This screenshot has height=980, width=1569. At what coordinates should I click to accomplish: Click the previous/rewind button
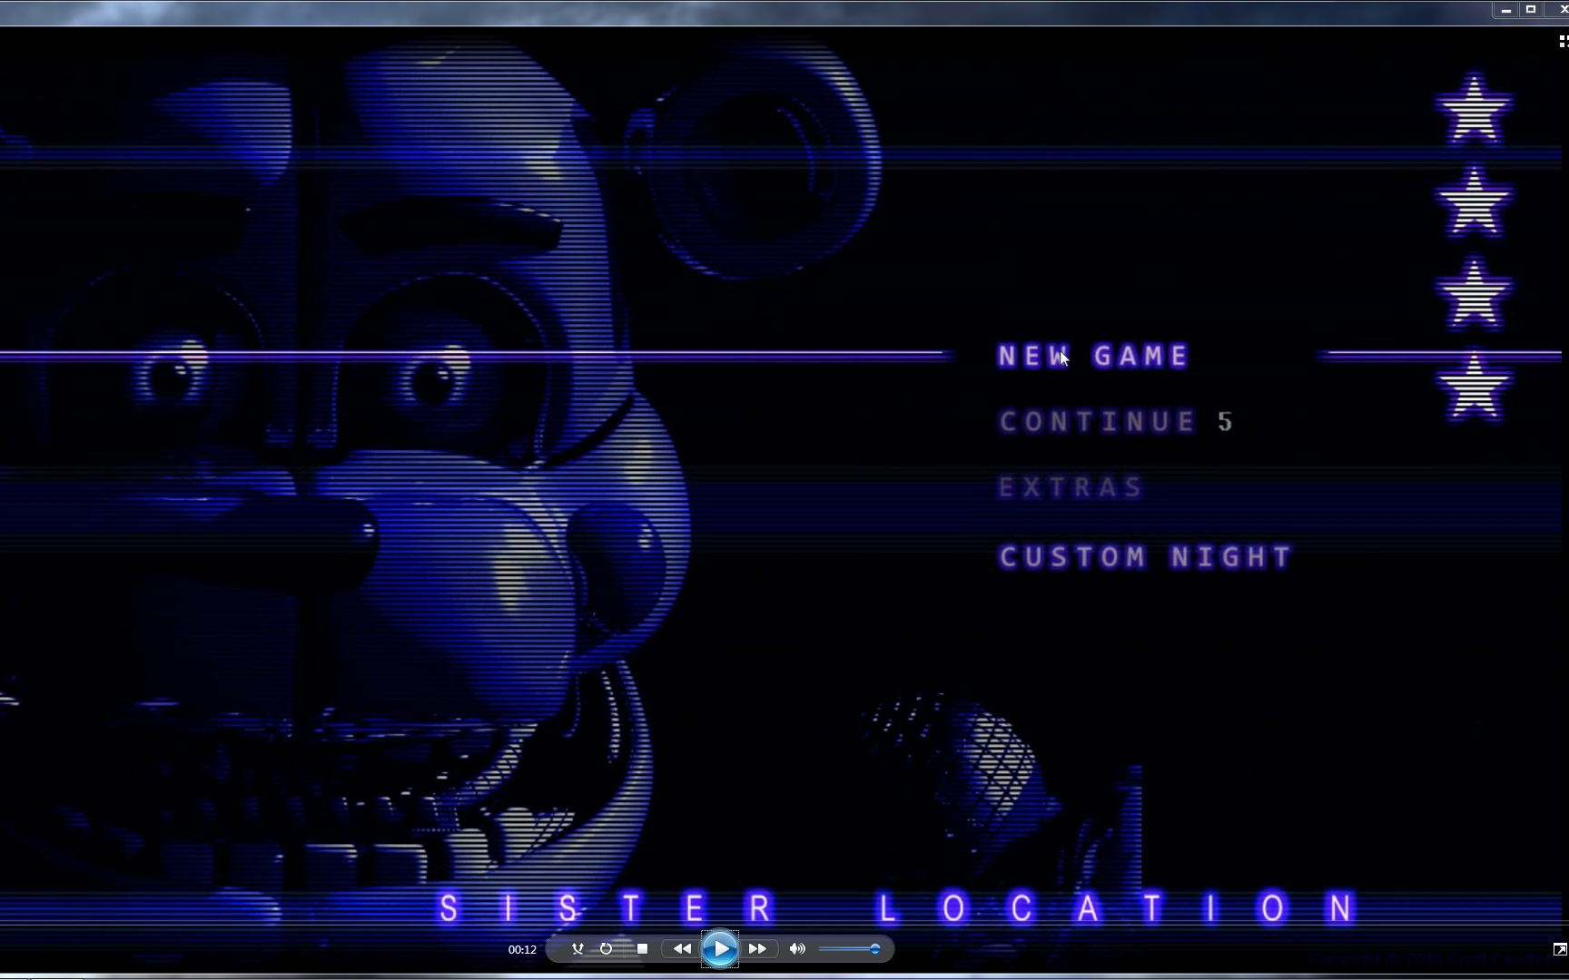click(682, 949)
